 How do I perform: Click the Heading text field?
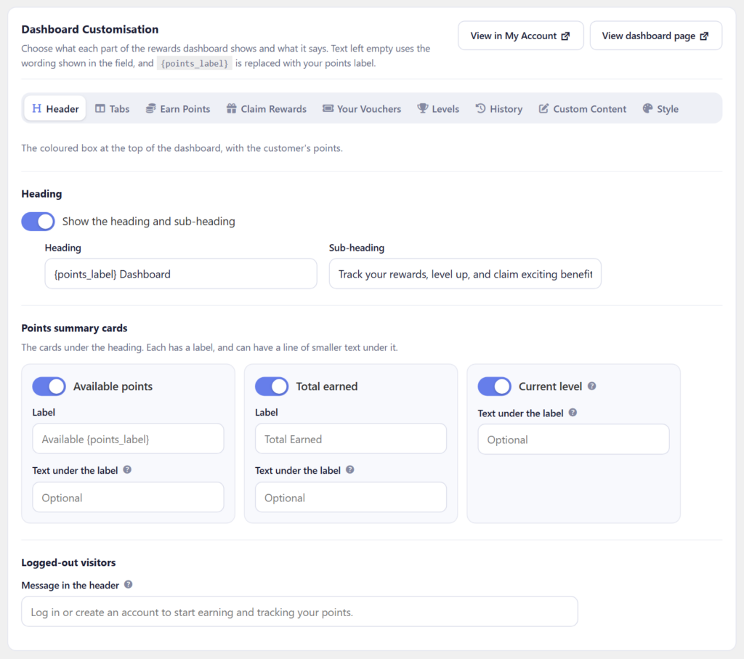181,274
